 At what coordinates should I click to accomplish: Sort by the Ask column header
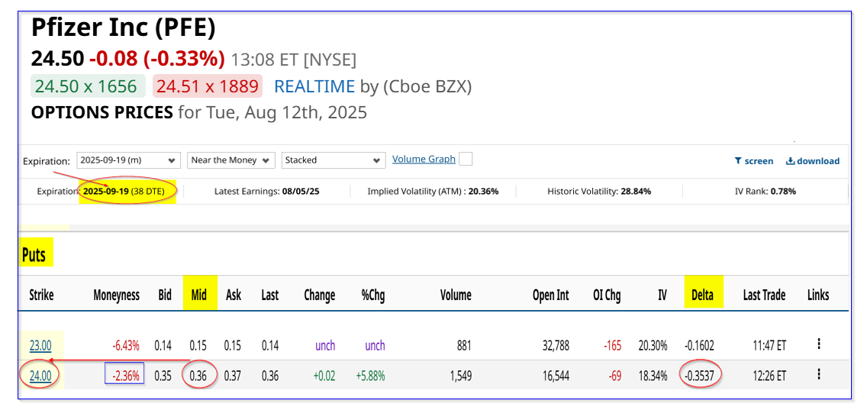[234, 295]
